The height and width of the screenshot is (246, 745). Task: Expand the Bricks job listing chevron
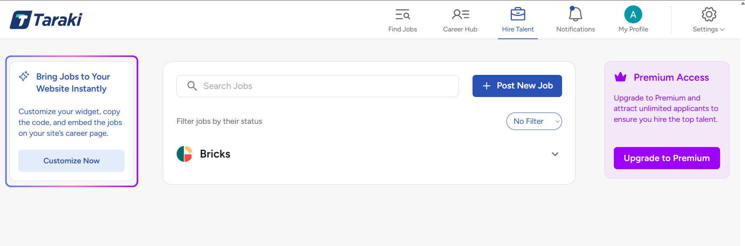tap(555, 154)
